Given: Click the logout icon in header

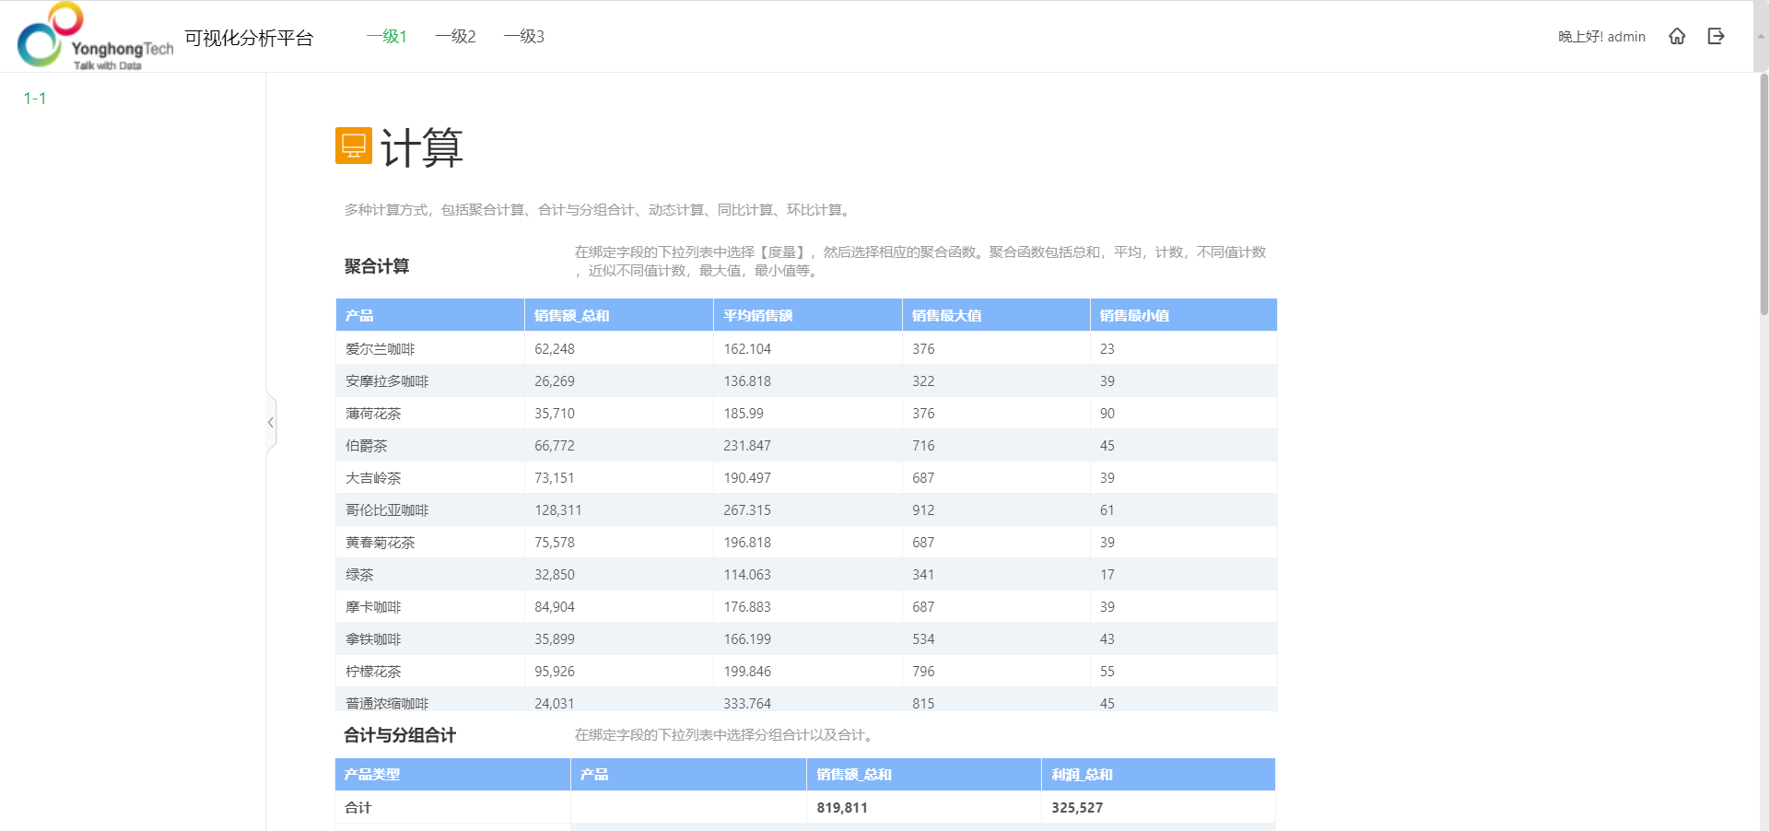Looking at the screenshot, I should [1716, 36].
